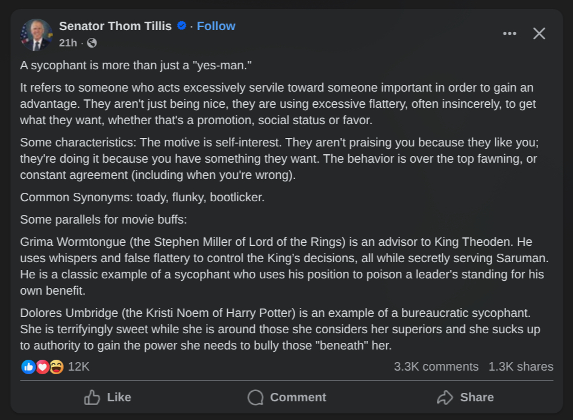Click the Share arrow icon
This screenshot has height=420, width=573.
(x=445, y=397)
